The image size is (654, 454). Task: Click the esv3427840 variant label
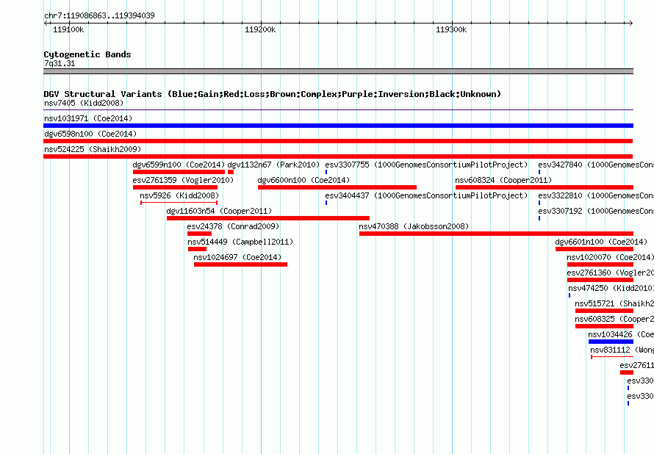596,165
